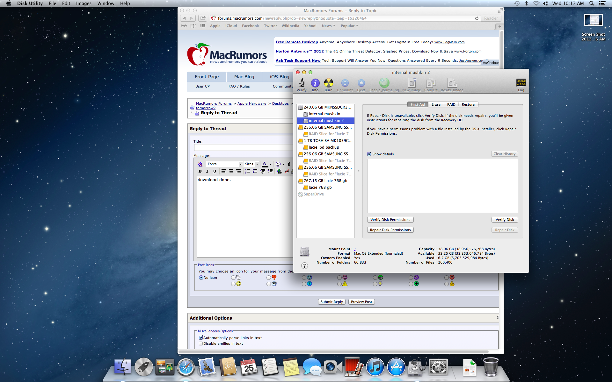Click the New Image toolbar icon
Image resolution: width=612 pixels, height=382 pixels.
tap(412, 83)
